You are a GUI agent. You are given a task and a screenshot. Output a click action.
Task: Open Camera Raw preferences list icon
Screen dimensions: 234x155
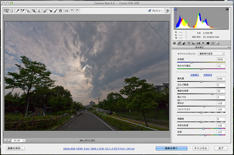point(67,11)
